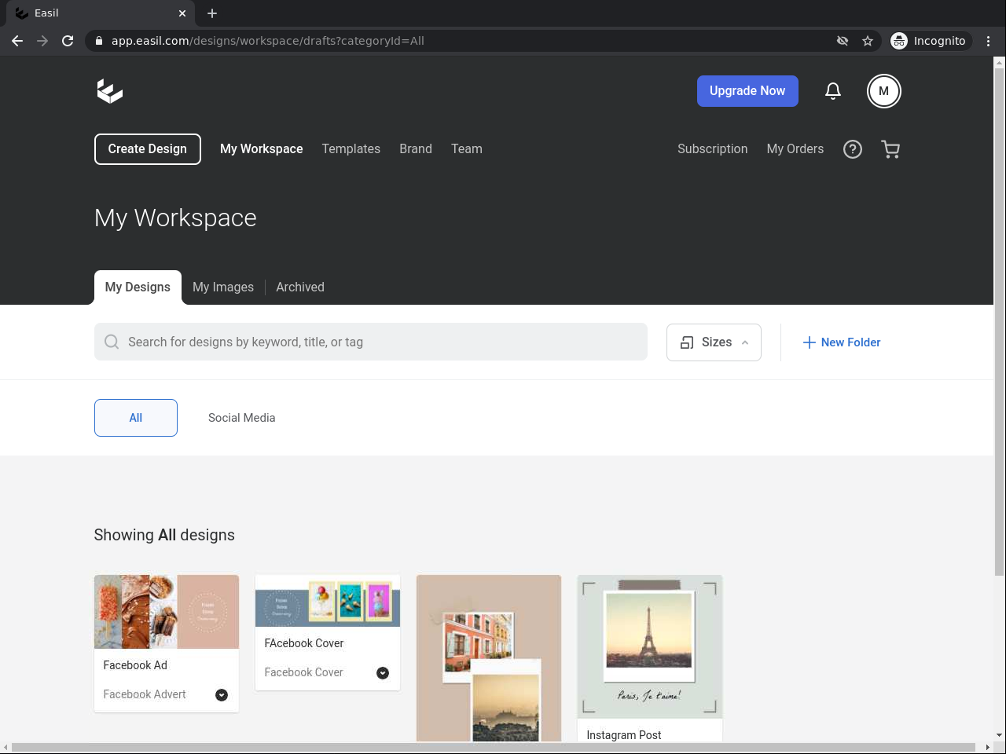Open options menu for FAcebook Cover design
This screenshot has width=1006, height=754.
point(383,673)
